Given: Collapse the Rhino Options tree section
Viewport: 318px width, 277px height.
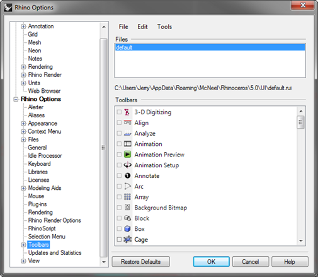Looking at the screenshot, I should [16, 99].
